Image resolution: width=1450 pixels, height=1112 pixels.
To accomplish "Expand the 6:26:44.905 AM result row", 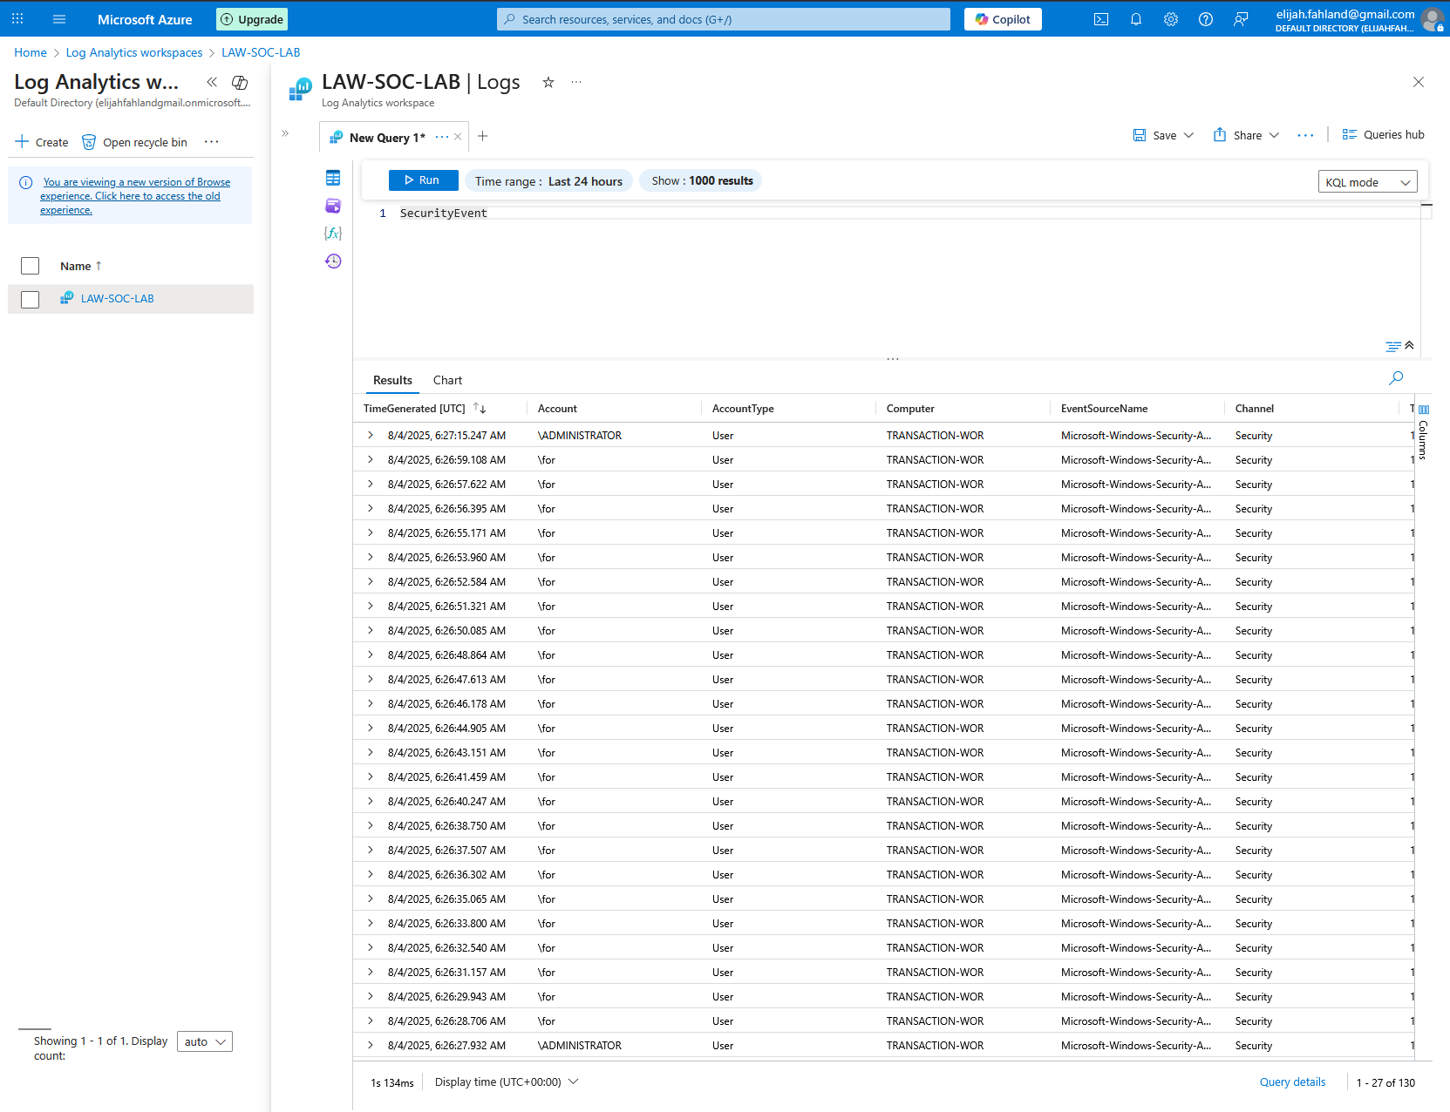I will (371, 728).
